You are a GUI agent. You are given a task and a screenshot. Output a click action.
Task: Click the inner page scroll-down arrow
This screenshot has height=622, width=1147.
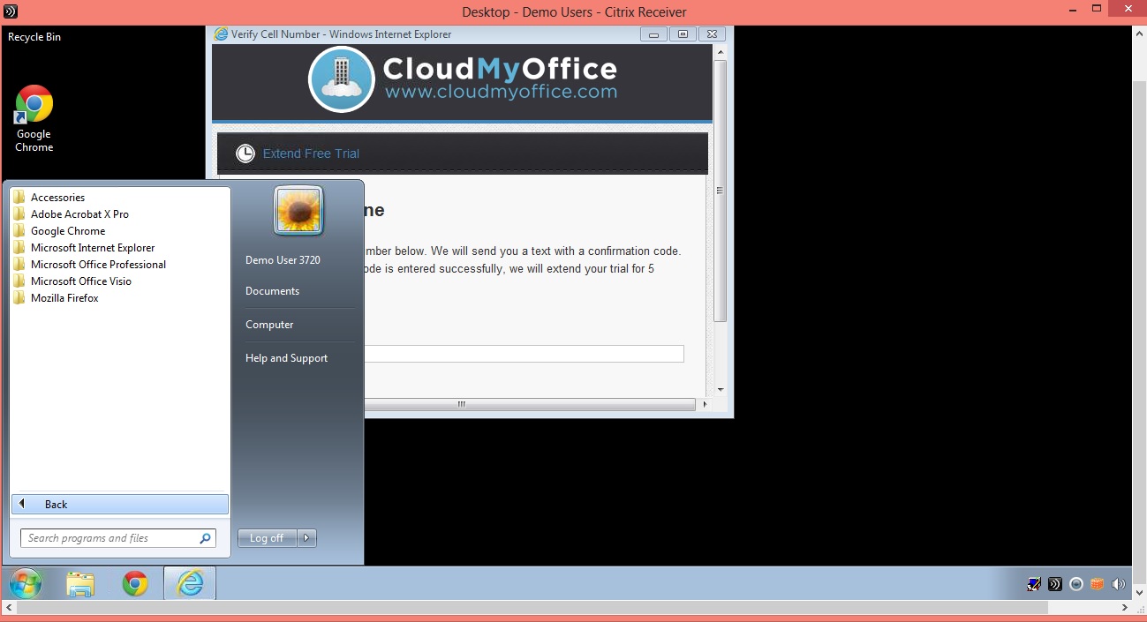pyautogui.click(x=721, y=389)
